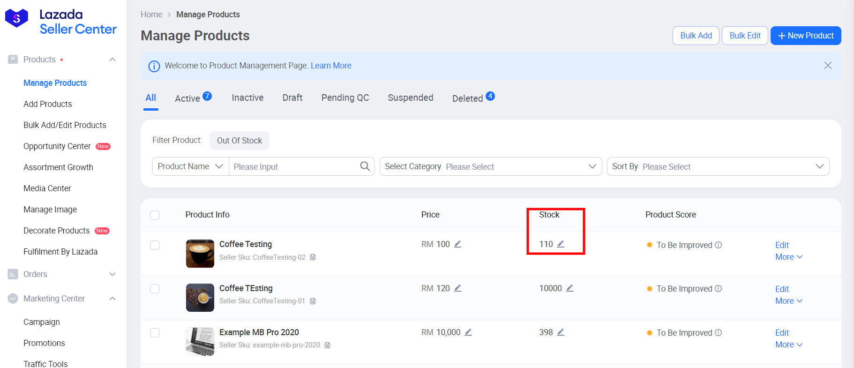Click the Marketing Center sidebar icon
Screen dimensions: 854x368
point(13,299)
